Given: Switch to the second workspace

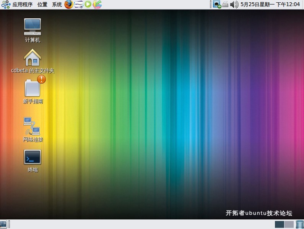Looking at the screenshot, I should (x=289, y=224).
